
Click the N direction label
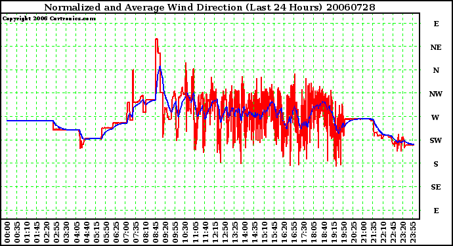point(436,70)
